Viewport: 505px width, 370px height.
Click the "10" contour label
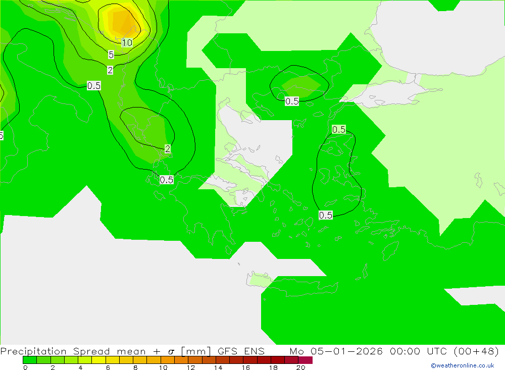127,43
